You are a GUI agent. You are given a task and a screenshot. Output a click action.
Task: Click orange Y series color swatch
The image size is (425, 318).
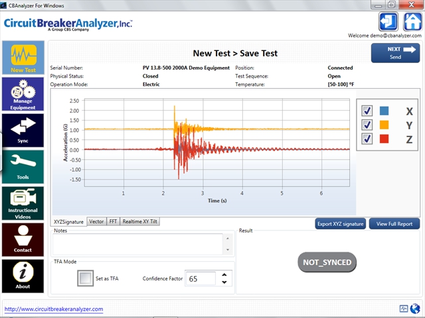click(384, 125)
